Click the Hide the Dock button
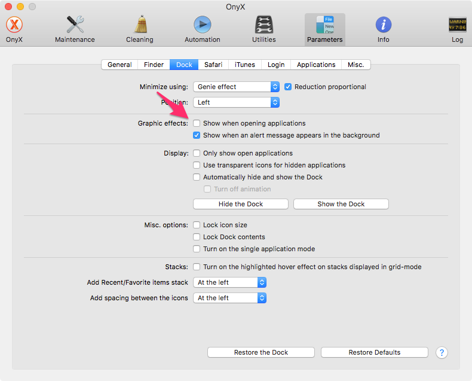This screenshot has width=472, height=381. (x=241, y=204)
